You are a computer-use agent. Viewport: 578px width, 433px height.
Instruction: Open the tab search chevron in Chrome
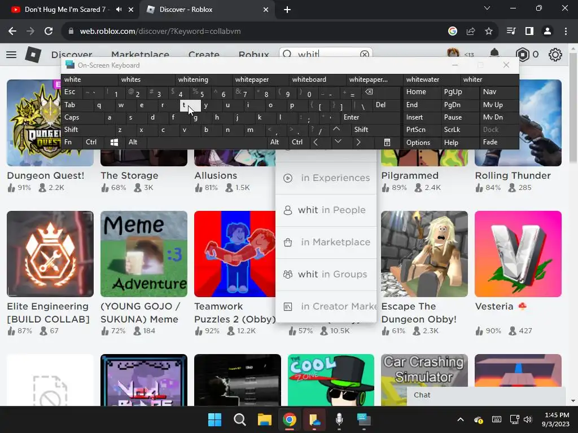487,8
